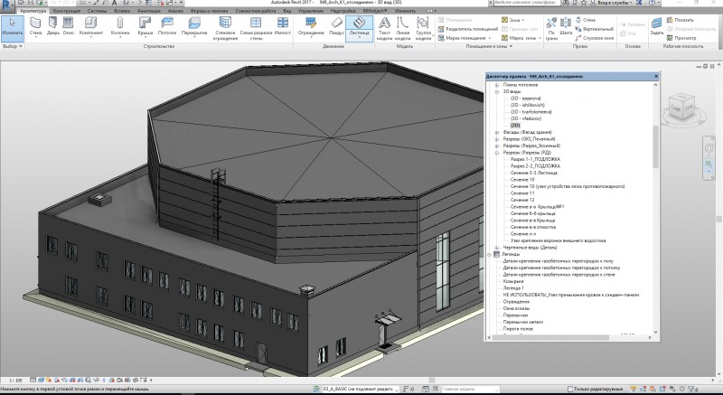Screen dimensions: 723x395
Task: Expand the 'Фасады (Фасад здания)' tree node
Action: [x=496, y=132]
